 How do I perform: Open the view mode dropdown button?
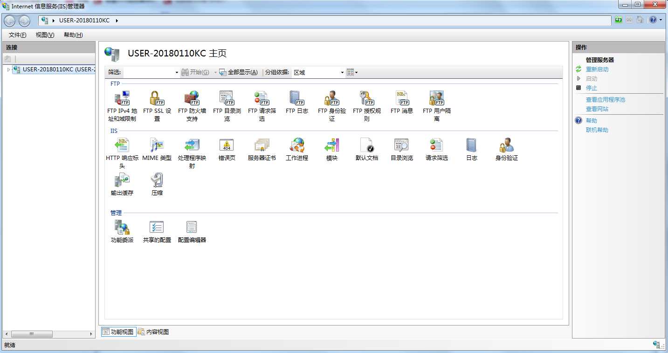click(352, 72)
